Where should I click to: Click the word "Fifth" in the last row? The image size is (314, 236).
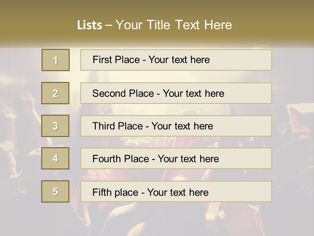click(x=102, y=192)
